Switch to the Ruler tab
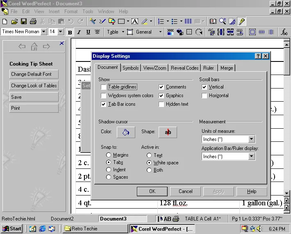The height and width of the screenshot is (234, 291). click(x=209, y=68)
